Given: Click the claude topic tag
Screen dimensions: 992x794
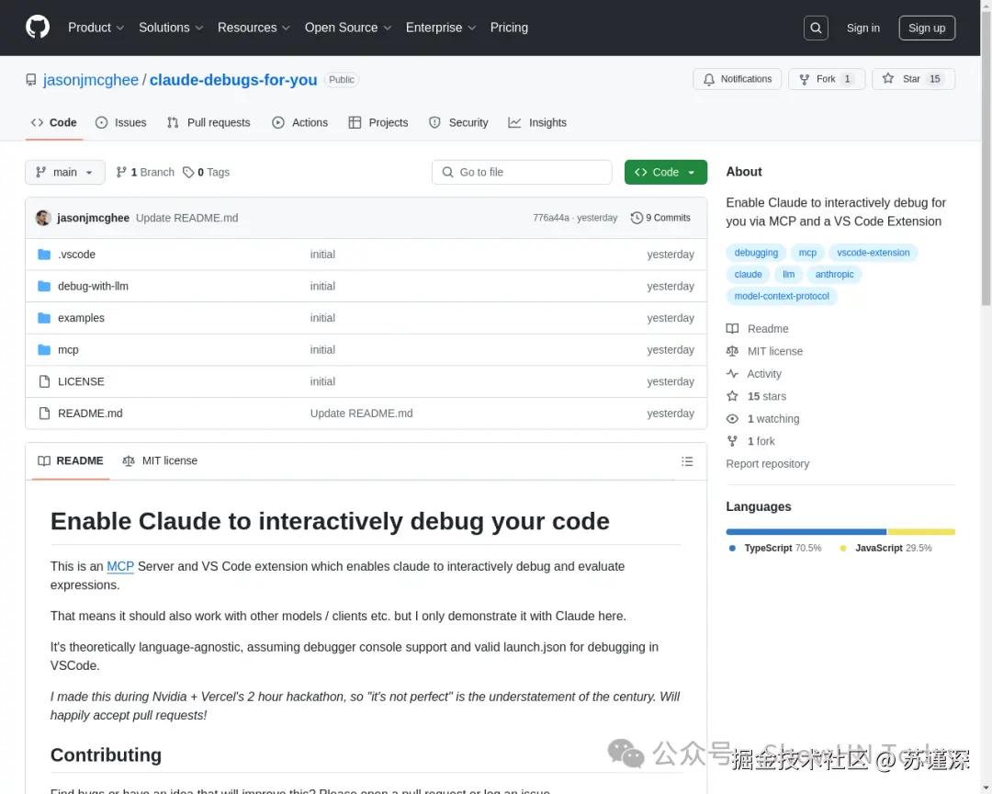Looking at the screenshot, I should tap(748, 274).
